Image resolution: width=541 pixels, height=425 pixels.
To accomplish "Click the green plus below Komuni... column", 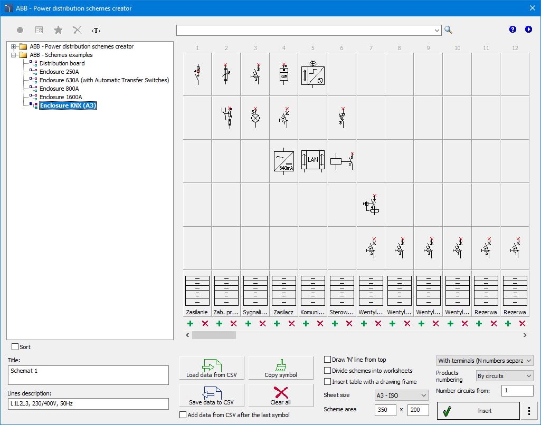I will click(x=306, y=323).
